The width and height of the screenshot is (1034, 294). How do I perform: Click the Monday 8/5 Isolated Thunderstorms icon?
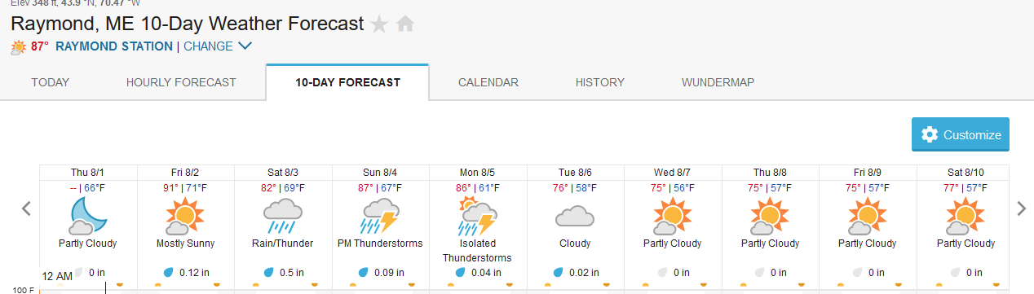[x=477, y=217]
